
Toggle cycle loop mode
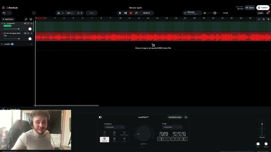click(x=136, y=13)
